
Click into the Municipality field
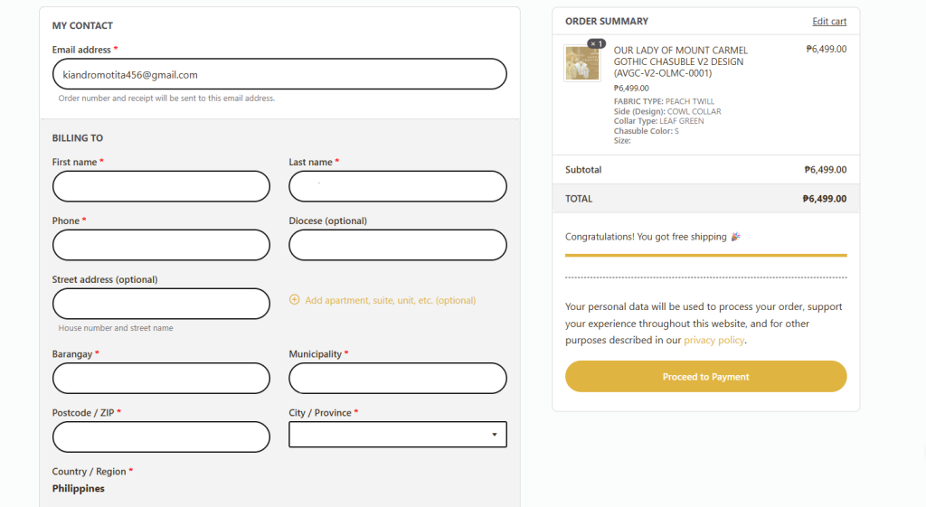pos(398,379)
